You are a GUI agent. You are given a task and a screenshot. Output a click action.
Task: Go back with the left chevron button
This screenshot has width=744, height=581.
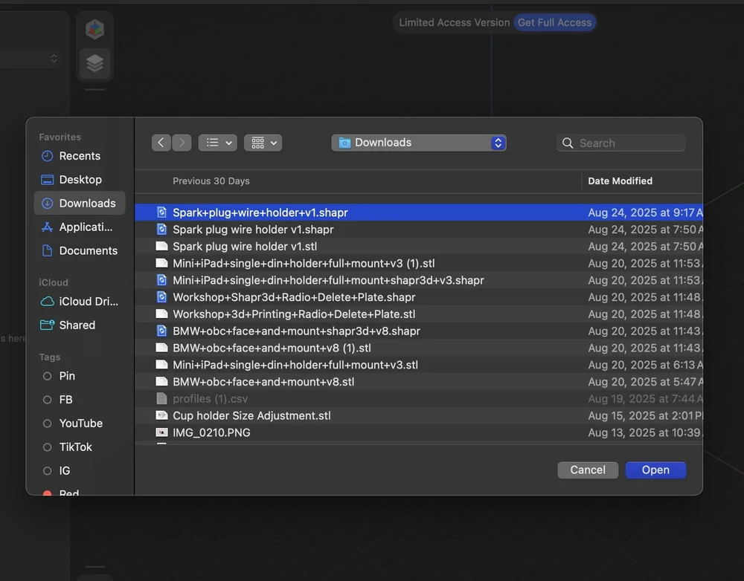161,143
